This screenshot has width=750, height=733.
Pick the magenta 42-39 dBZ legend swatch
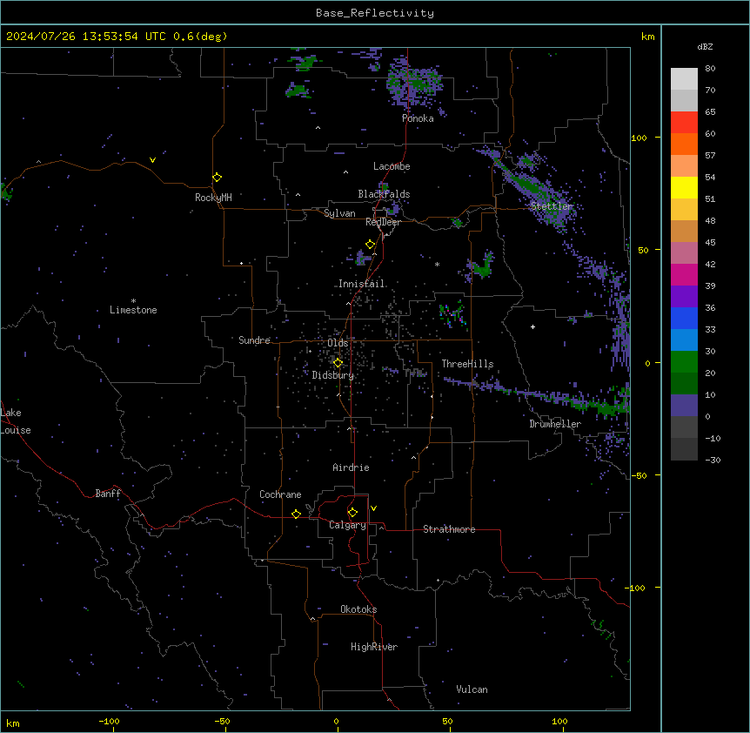[684, 274]
